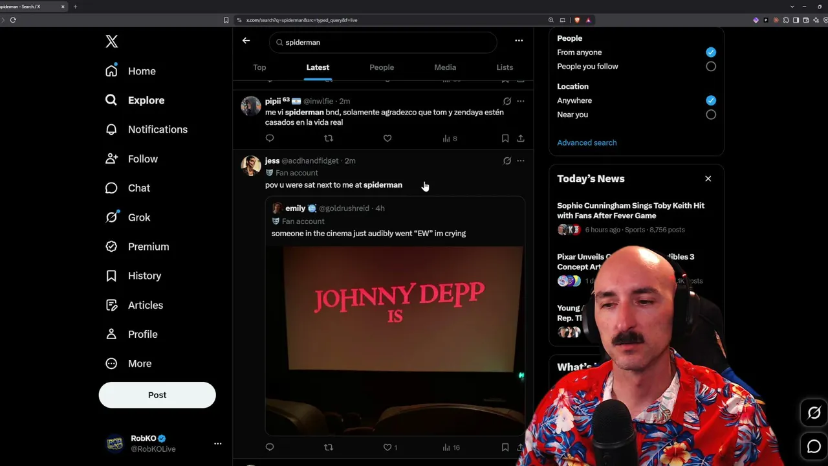Open History in the sidebar

133,276
